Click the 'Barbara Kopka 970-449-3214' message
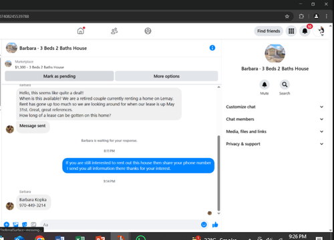Viewport: 334px width, 240px height. 33,203
